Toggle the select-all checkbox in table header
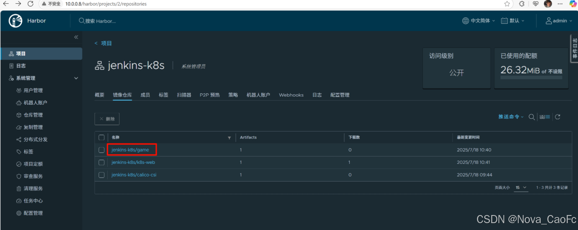The width and height of the screenshot is (578, 230). tap(101, 137)
